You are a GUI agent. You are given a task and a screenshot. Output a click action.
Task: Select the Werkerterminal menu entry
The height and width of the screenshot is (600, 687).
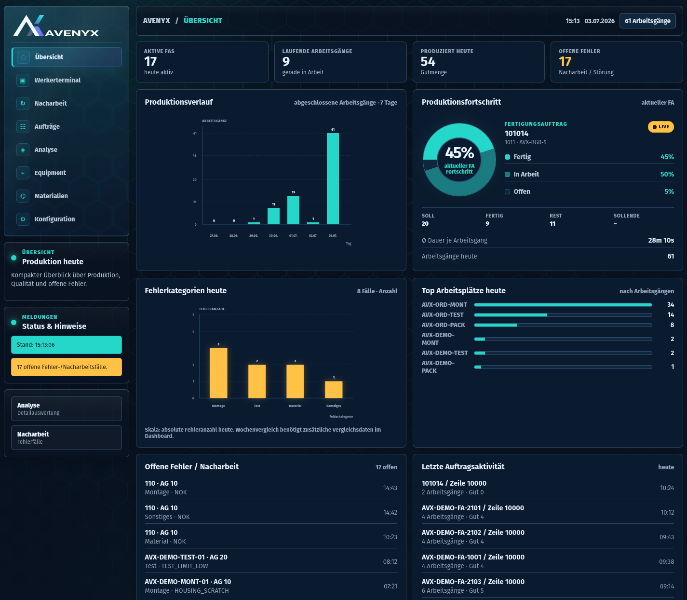(x=67, y=80)
